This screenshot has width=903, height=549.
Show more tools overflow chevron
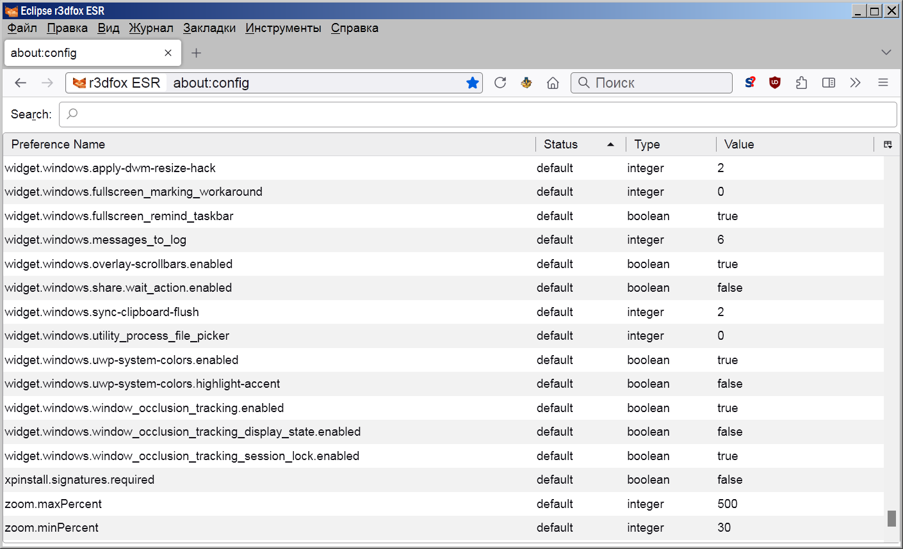[855, 83]
